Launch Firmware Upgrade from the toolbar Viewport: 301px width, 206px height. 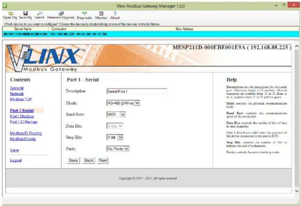click(x=61, y=15)
